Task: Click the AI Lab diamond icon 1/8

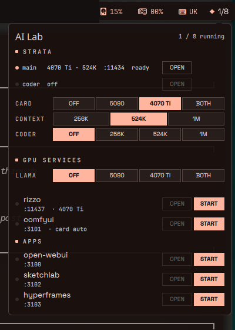Action: [212, 11]
